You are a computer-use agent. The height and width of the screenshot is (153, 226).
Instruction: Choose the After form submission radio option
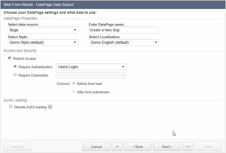74,92
